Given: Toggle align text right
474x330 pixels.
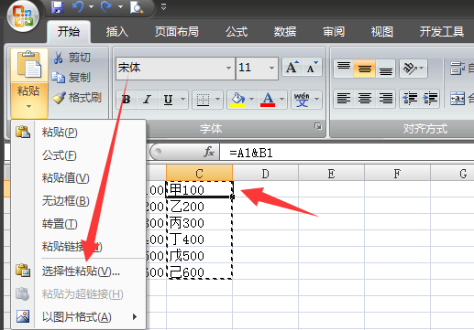Looking at the screenshot, I should point(386,99).
